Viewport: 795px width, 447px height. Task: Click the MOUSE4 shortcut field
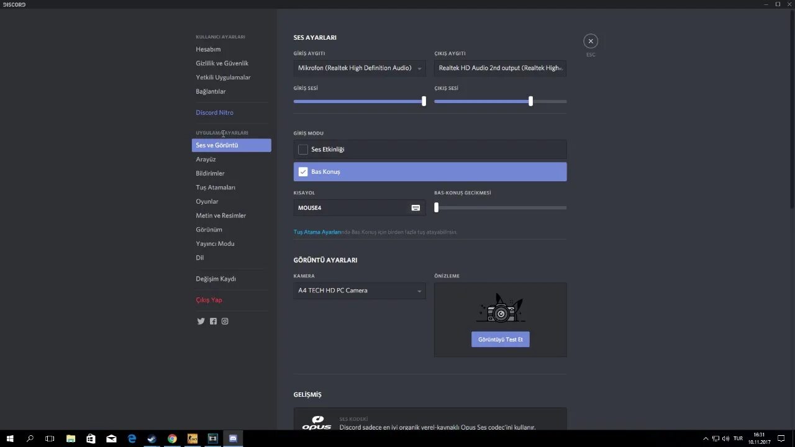360,208
